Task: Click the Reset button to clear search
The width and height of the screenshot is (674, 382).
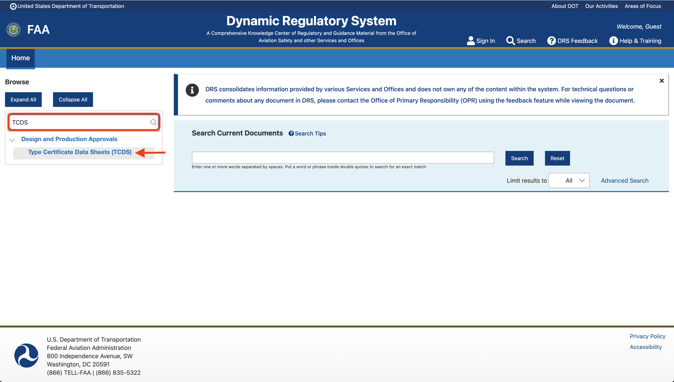Action: (557, 158)
